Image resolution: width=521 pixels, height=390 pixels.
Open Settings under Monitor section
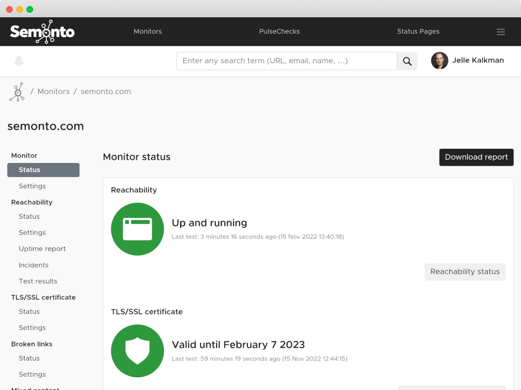click(32, 186)
